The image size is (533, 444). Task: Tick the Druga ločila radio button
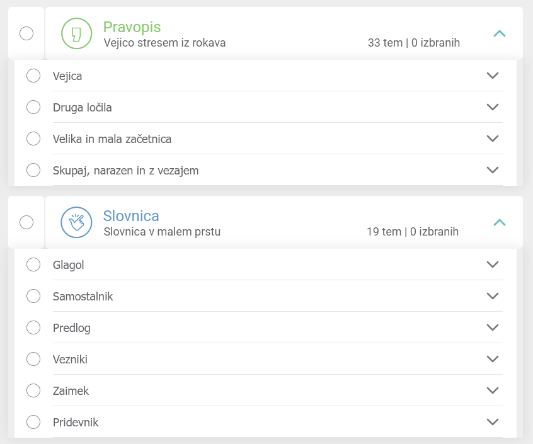click(x=33, y=107)
